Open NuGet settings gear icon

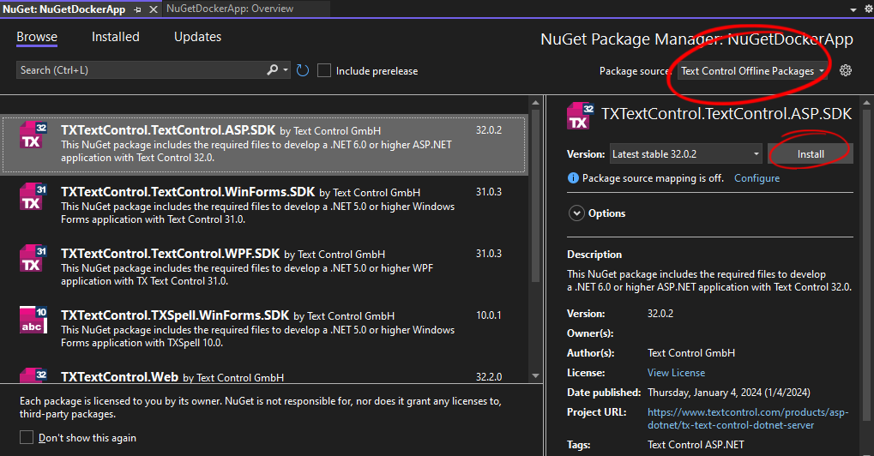[x=846, y=70]
